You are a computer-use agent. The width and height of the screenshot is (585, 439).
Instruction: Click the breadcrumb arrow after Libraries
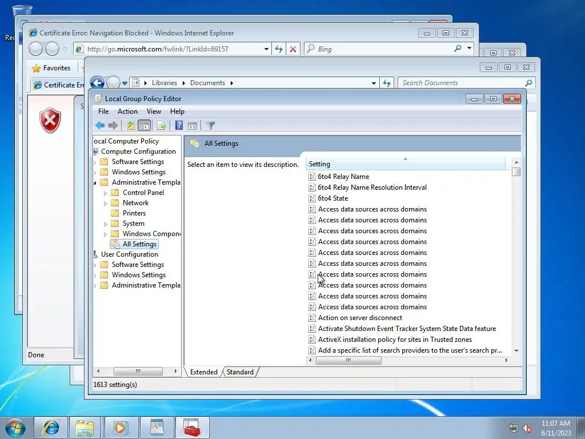183,83
